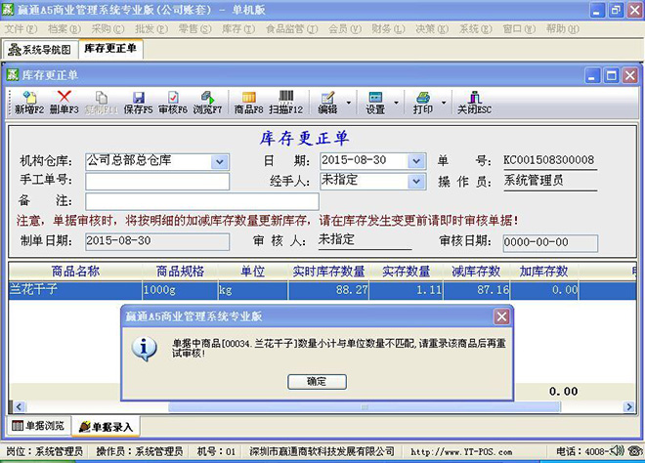
Task: Click the 浏览 (Browse) toolbar icon
Action: (207, 103)
